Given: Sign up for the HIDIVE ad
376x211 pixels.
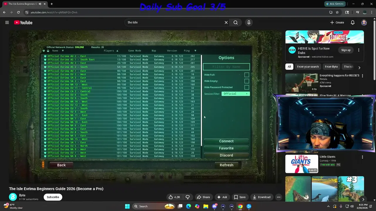Looking at the screenshot, I should 346,50.
